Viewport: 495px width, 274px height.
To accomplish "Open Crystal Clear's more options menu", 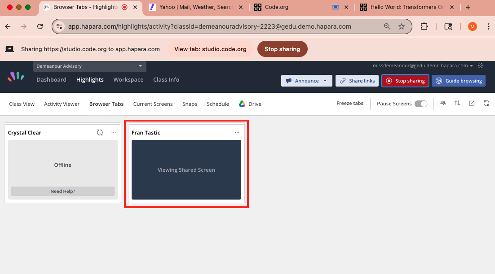I will pyautogui.click(x=114, y=132).
